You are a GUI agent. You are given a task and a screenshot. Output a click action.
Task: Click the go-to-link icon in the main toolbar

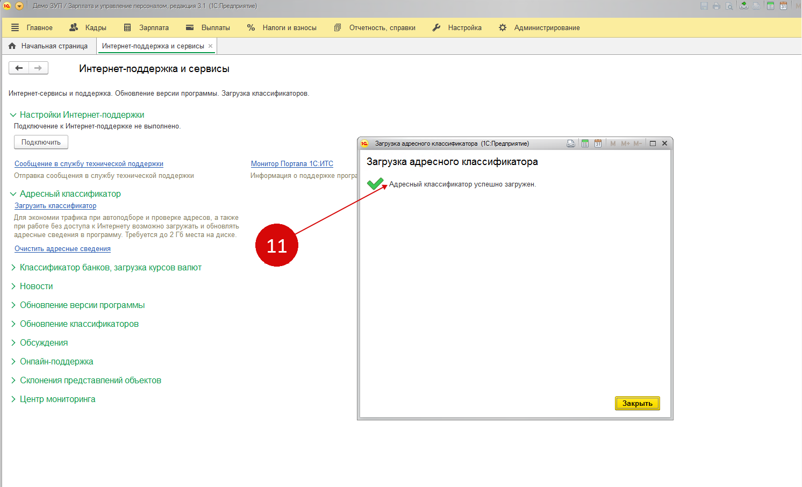coord(743,6)
